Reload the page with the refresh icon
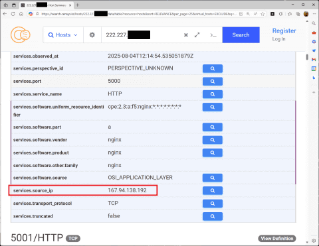319x246 pixels. point(13,14)
